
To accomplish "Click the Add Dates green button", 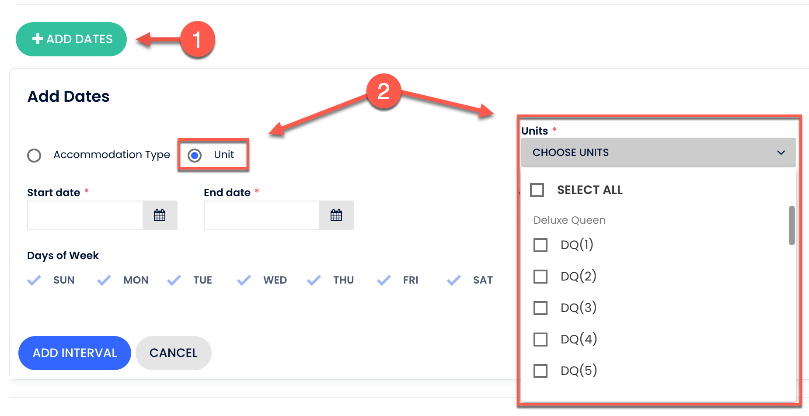I will coord(71,39).
